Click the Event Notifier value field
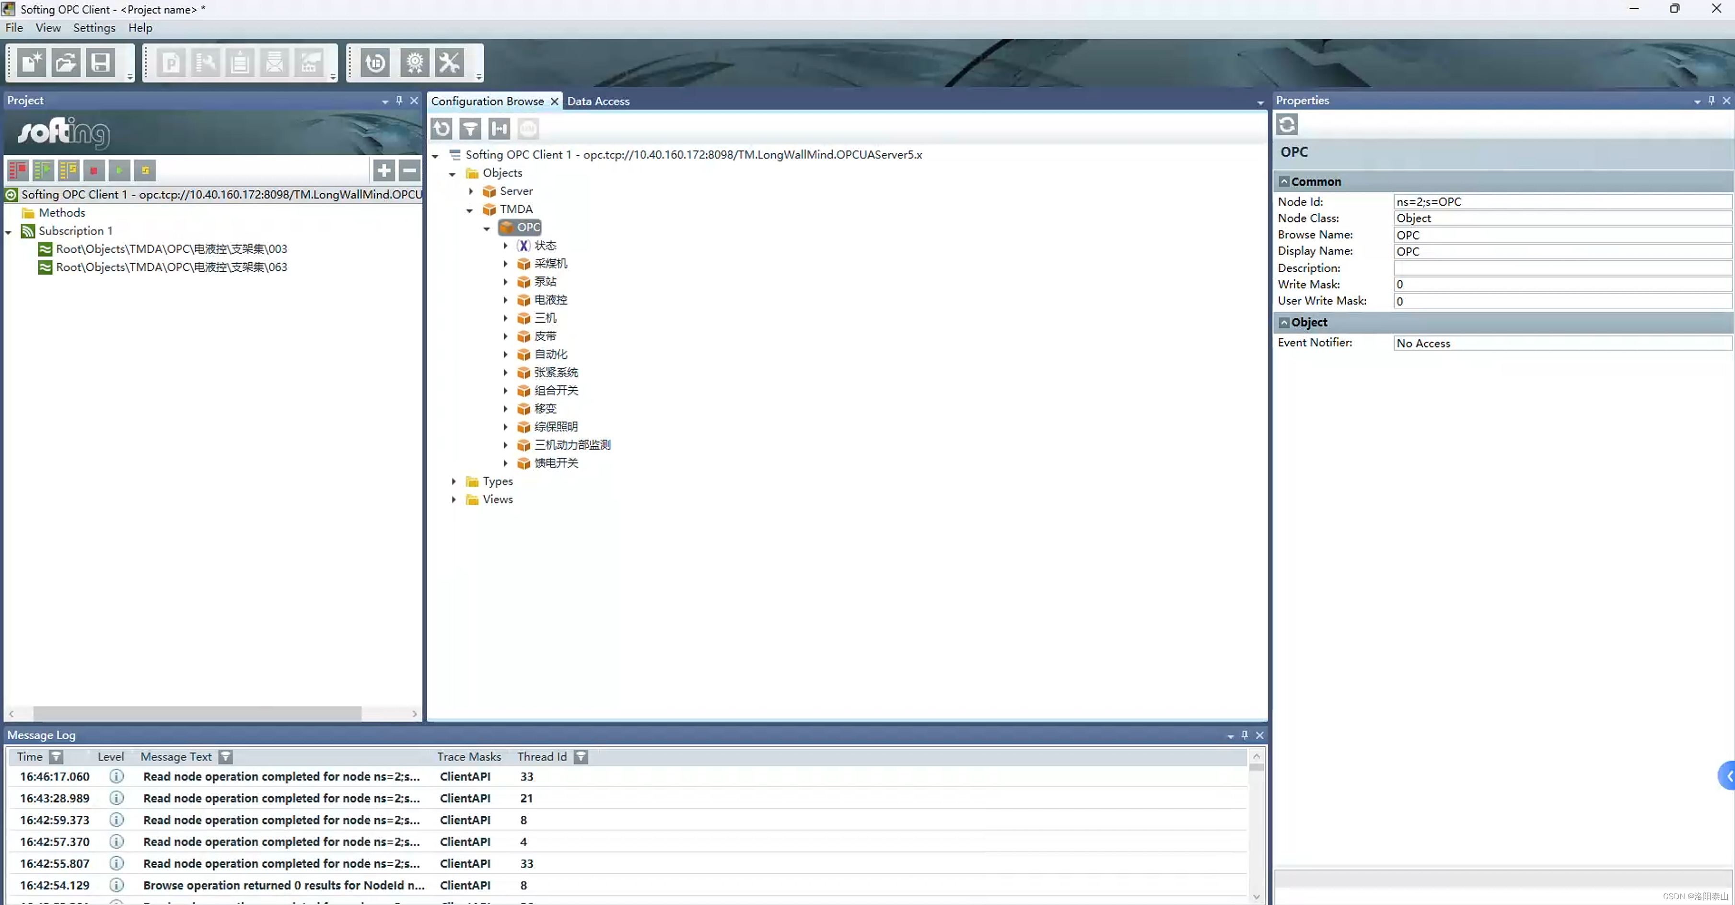Viewport: 1735px width, 905px height. [x=1562, y=343]
